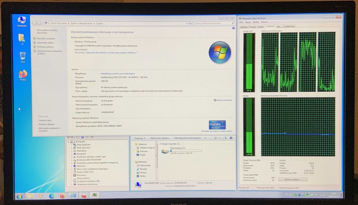Click refresh button beside address bar
The width and height of the screenshot is (358, 205).
tap(190, 23)
